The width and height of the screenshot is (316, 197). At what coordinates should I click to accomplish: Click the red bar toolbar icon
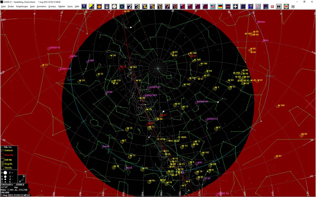228,6
